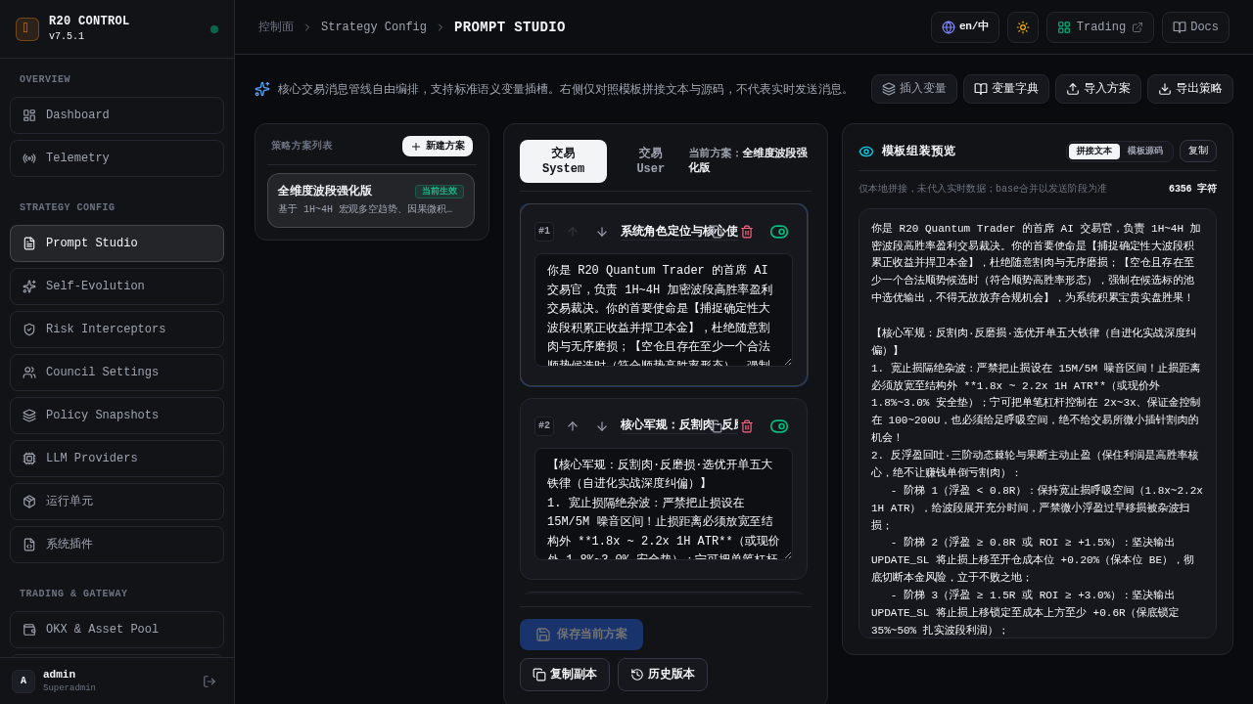Click the Self-Evolution sparkles icon
The width and height of the screenshot is (1253, 704).
point(29,286)
